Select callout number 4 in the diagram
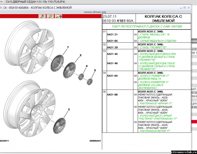197x154 pixels. (86, 66)
